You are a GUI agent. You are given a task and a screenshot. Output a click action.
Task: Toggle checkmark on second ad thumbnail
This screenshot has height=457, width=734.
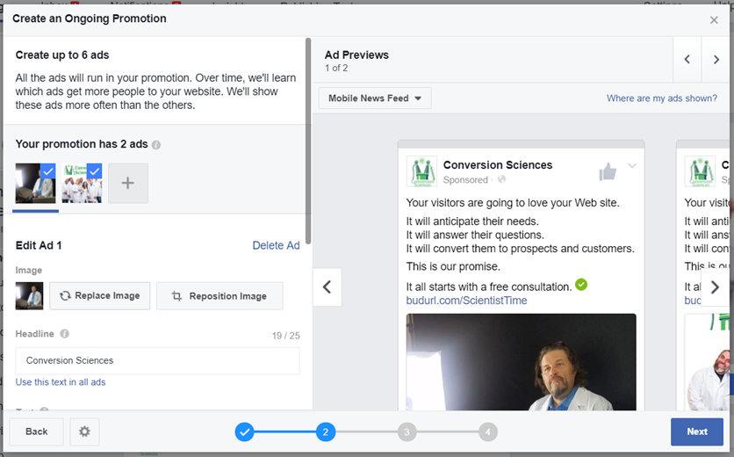tap(95, 170)
